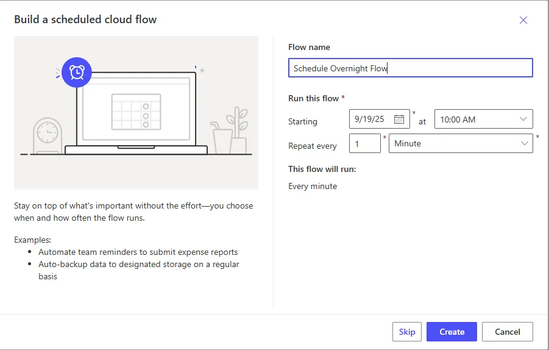Click the Create button
This screenshot has height=350, width=549.
click(452, 332)
